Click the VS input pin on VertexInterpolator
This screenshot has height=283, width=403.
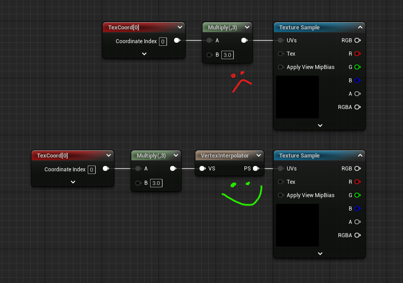tap(202, 169)
